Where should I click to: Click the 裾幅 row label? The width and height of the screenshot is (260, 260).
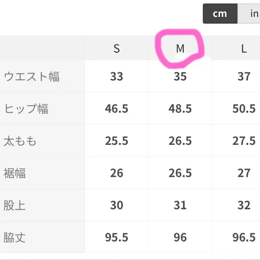coord(15,173)
